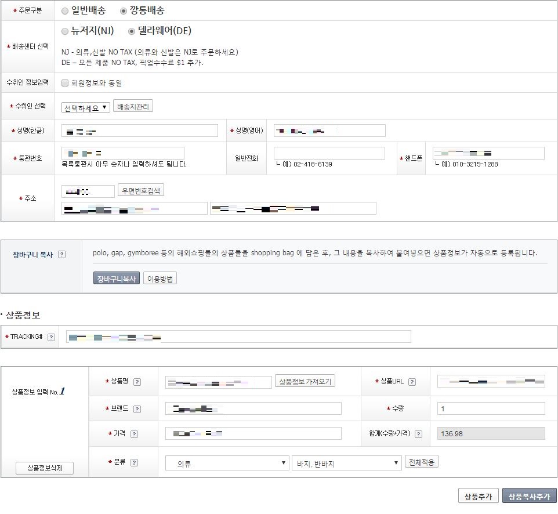The image size is (558, 514).
Task: Click help icon next to 브랜드
Action: [x=137, y=409]
